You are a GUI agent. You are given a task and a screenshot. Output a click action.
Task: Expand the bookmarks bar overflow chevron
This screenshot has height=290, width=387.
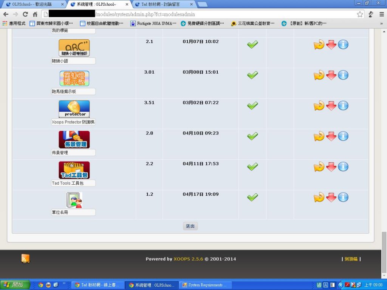click(x=381, y=23)
